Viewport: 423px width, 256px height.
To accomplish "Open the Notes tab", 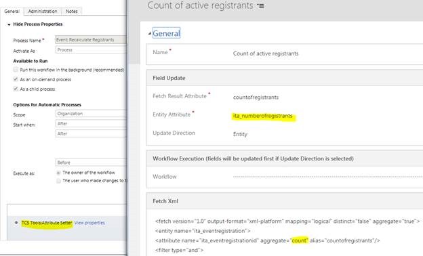I will (x=71, y=12).
